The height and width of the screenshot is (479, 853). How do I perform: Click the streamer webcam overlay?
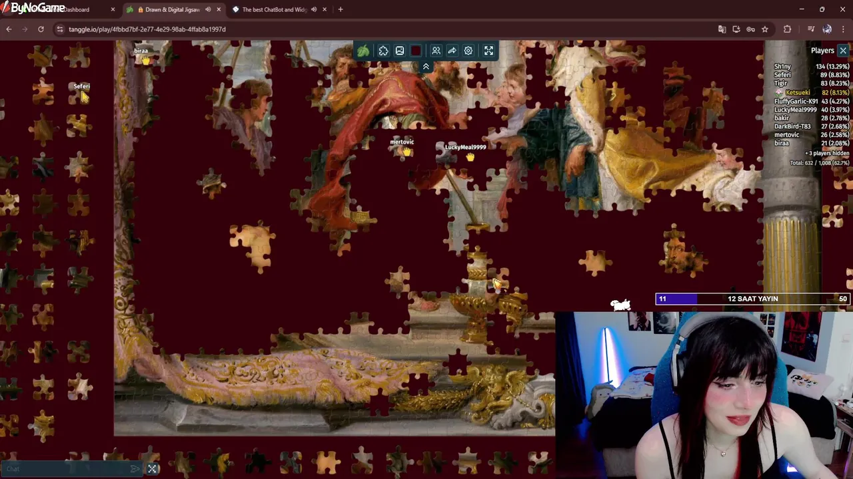pyautogui.click(x=704, y=396)
